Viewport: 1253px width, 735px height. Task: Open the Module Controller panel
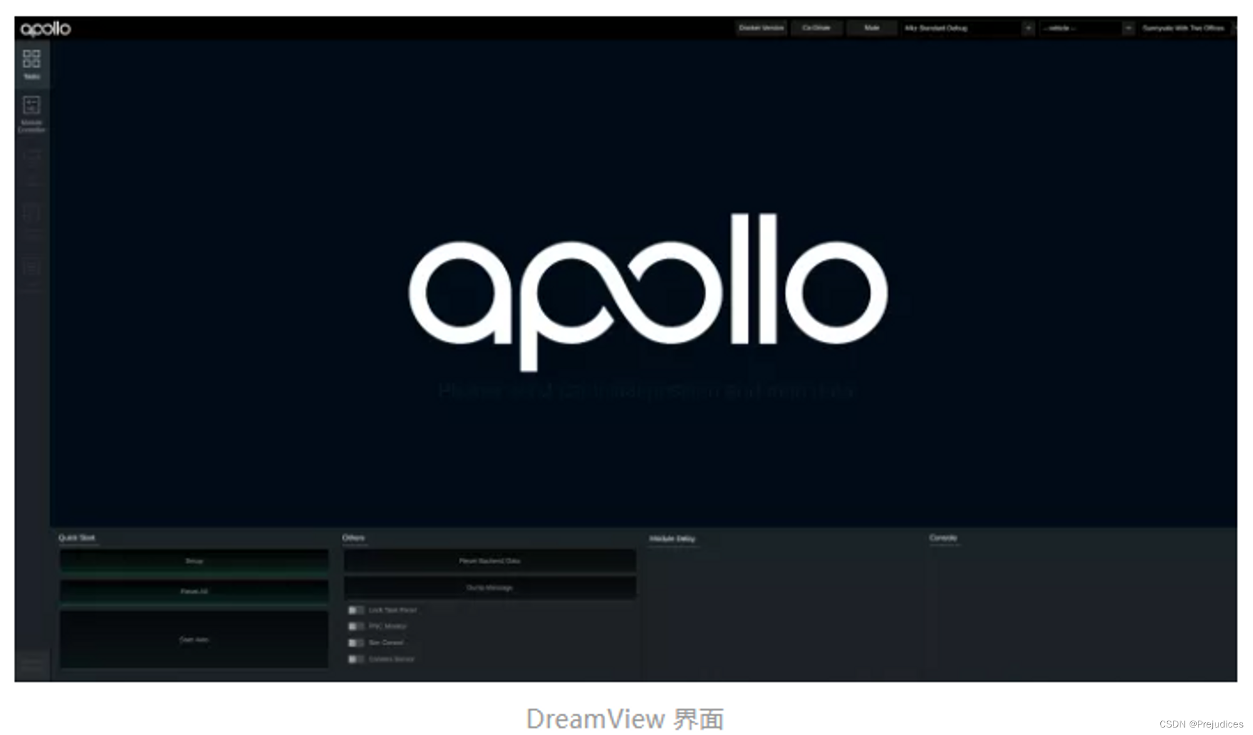point(32,113)
